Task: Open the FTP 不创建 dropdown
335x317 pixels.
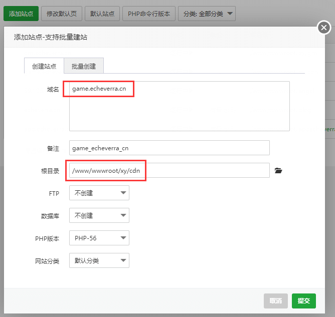Action: point(99,193)
